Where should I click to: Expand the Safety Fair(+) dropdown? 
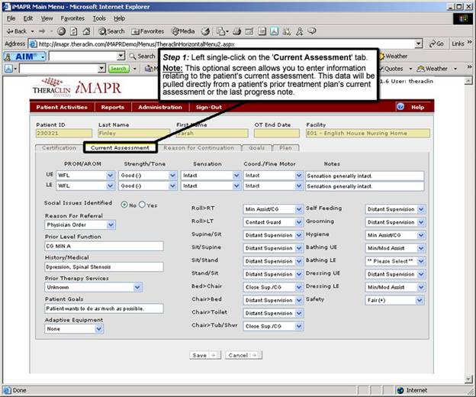[x=421, y=300]
